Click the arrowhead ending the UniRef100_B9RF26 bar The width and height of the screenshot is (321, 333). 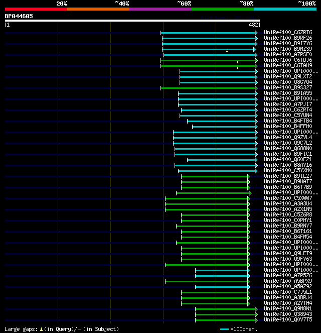pyautogui.click(x=256, y=39)
